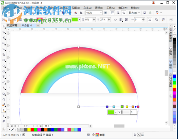The height and width of the screenshot is (139, 178).
Task: Expand the right color palette to full view
Action: [x=174, y=128]
